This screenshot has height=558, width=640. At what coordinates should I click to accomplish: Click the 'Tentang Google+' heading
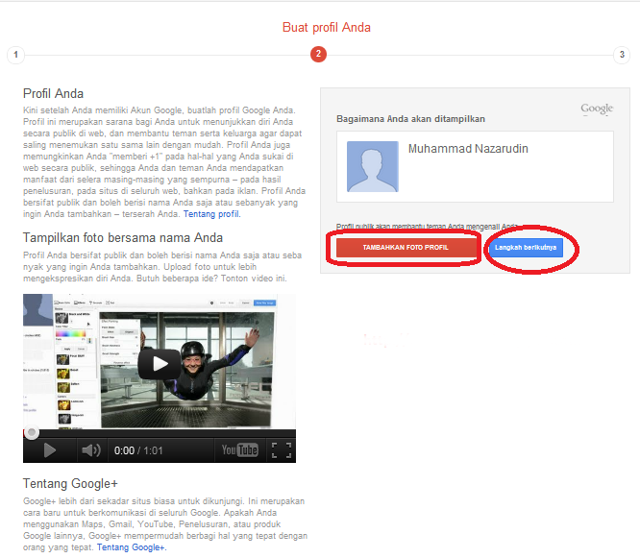(70, 484)
